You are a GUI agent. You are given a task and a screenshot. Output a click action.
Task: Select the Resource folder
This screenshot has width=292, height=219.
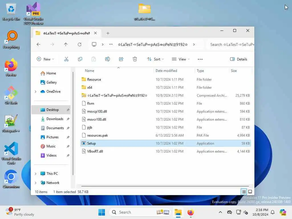click(x=166, y=80)
